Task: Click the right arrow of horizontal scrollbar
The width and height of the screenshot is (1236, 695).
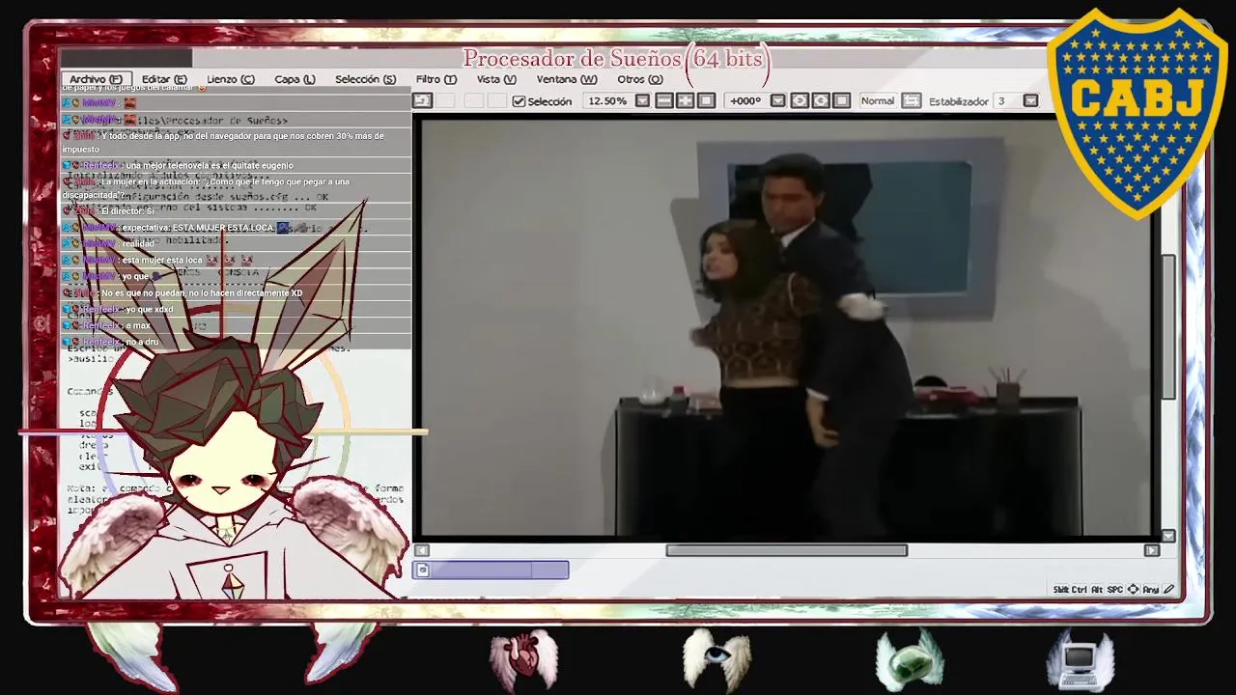Action: tap(1151, 550)
